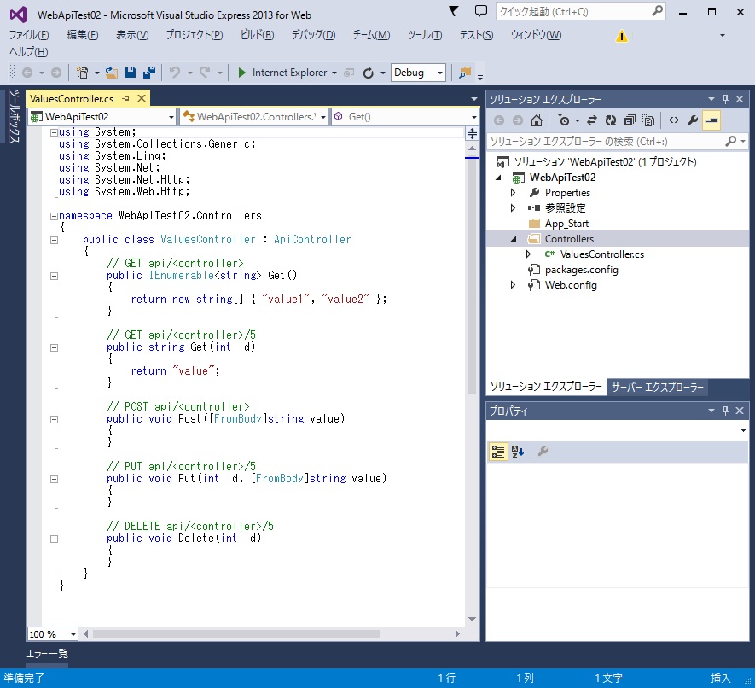Open the 編集(E) menu

point(83,35)
